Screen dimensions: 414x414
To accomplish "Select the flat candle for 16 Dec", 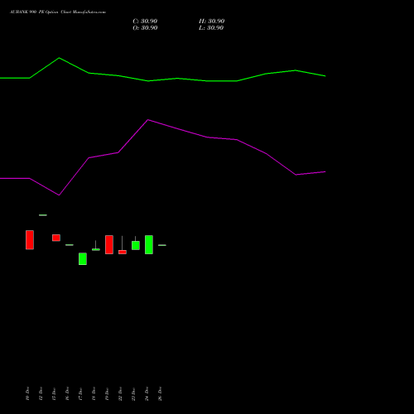I will (70, 245).
